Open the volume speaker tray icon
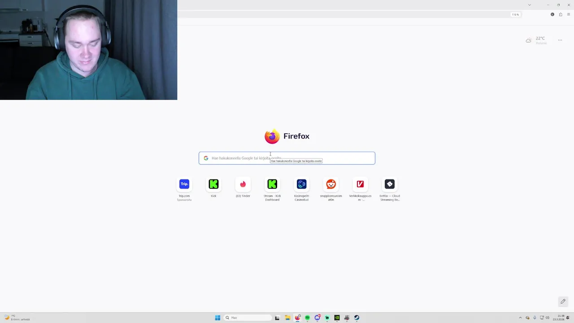This screenshot has width=574, height=323. (x=548, y=318)
